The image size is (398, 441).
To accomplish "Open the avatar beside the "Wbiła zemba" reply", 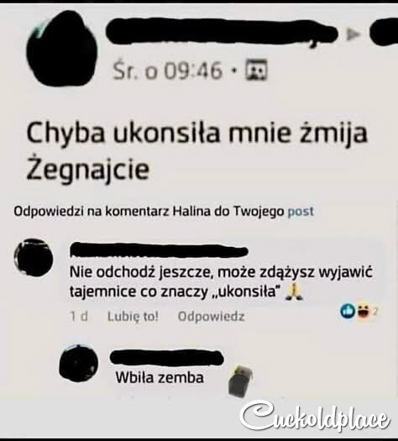I will click(79, 364).
